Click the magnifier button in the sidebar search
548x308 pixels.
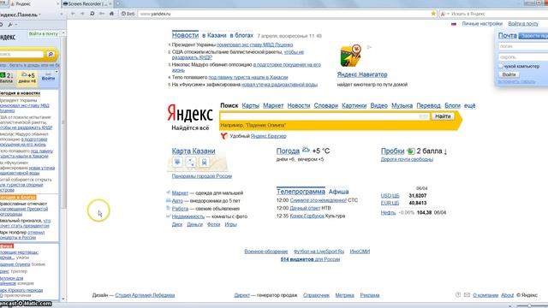pyautogui.click(x=51, y=54)
